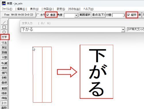Pick the コーナー corner tool
The width and height of the screenshot is (144, 109).
pyautogui.click(x=4, y=103)
